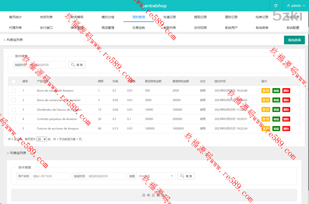This screenshot has height=204, width=309.
Task: Open the 发起时间 date picker in lower search
Action: click(106, 176)
